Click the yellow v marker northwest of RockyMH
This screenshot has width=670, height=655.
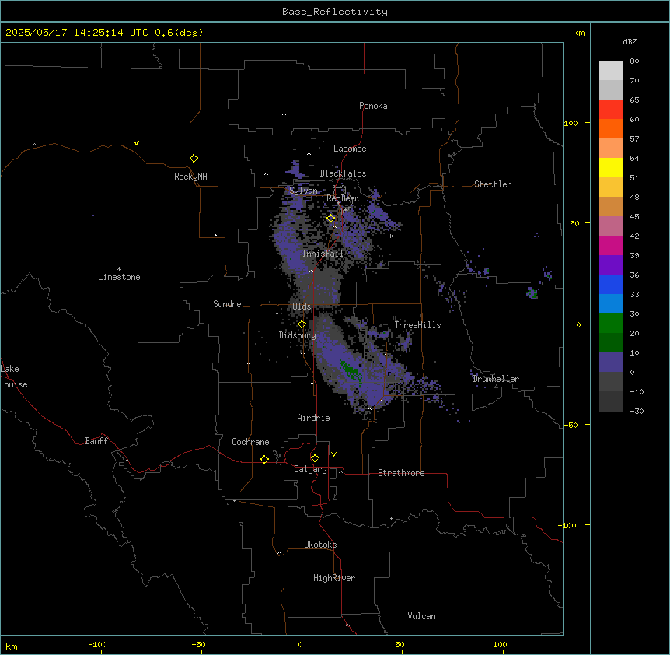coord(136,143)
